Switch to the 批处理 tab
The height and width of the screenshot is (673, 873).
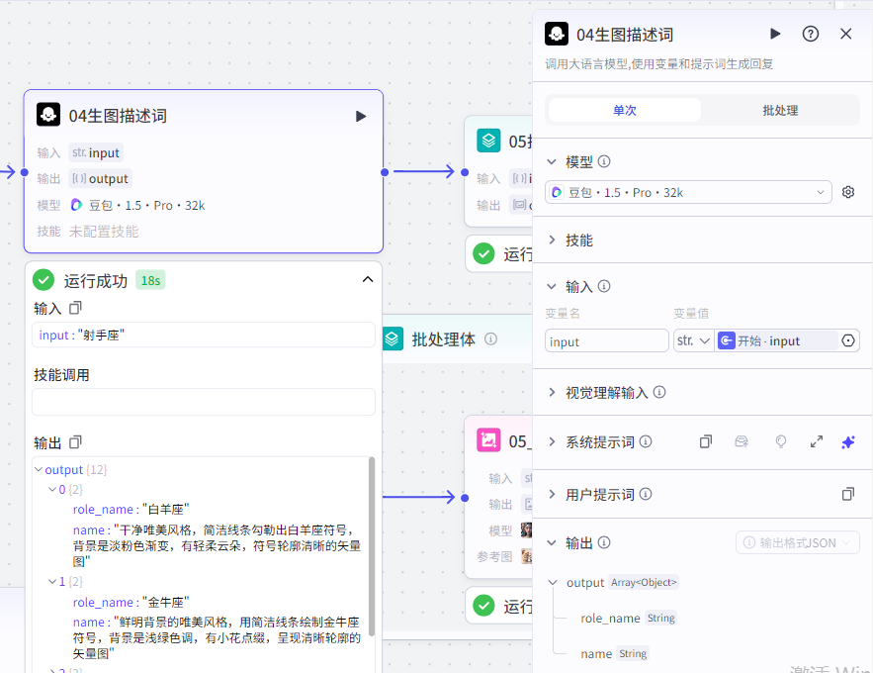click(780, 110)
